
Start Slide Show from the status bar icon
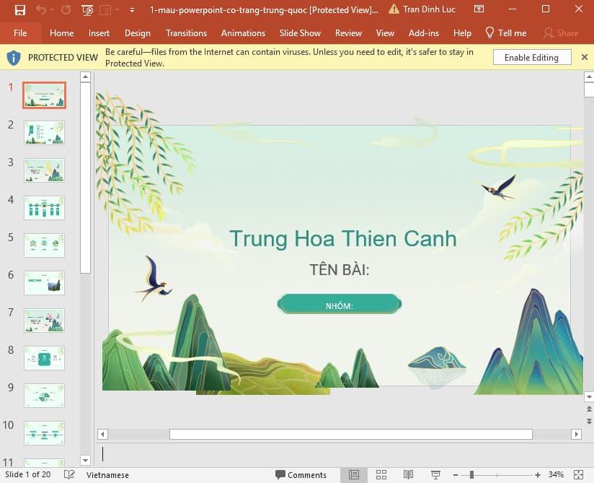pyautogui.click(x=436, y=474)
